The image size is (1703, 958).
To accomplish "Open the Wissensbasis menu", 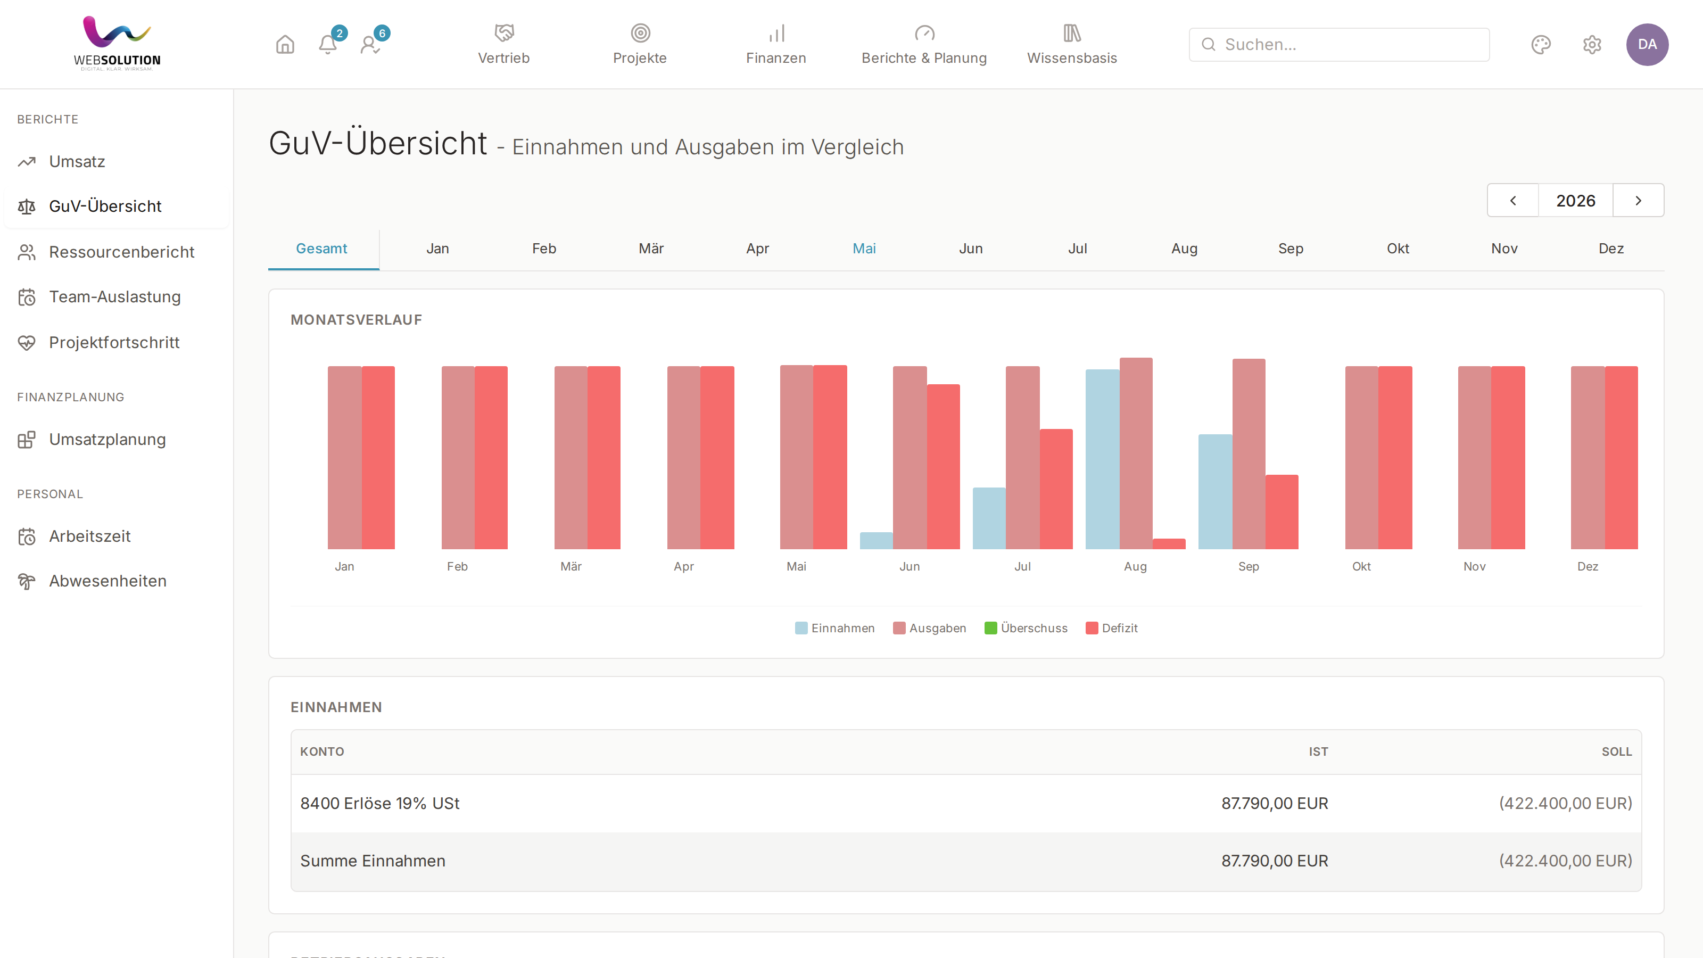I will tap(1072, 44).
